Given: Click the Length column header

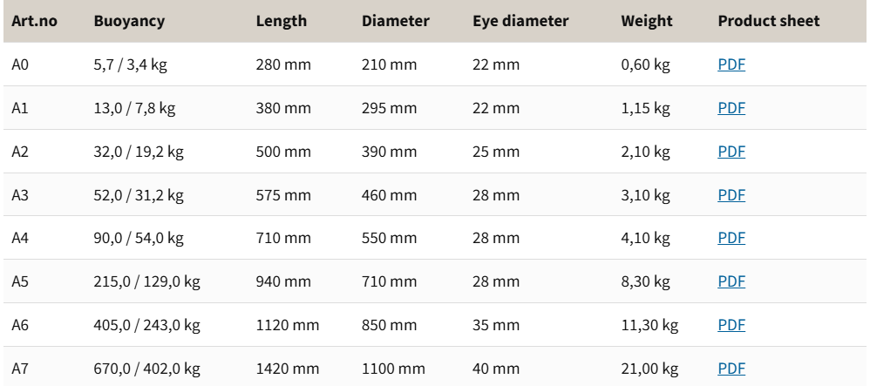Looking at the screenshot, I should tap(281, 21).
